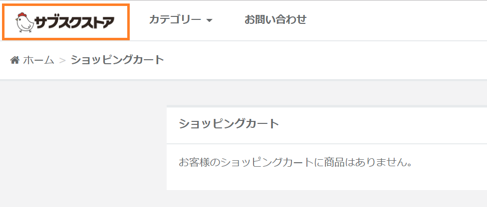Click the empty cart message text
Image resolution: width=487 pixels, height=207 pixels.
click(295, 163)
